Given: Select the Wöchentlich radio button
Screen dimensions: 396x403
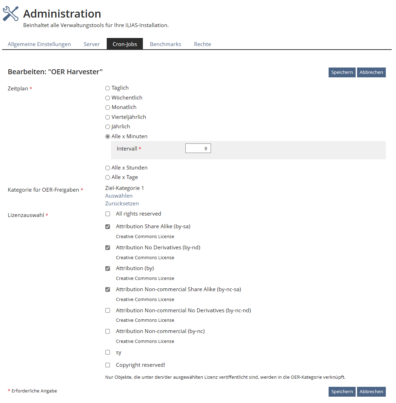Looking at the screenshot, I should pyautogui.click(x=108, y=98).
